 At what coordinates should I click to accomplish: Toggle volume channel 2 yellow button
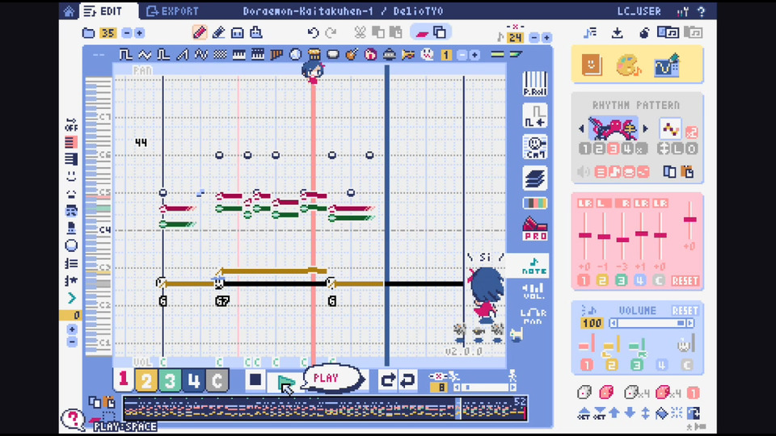tap(611, 365)
